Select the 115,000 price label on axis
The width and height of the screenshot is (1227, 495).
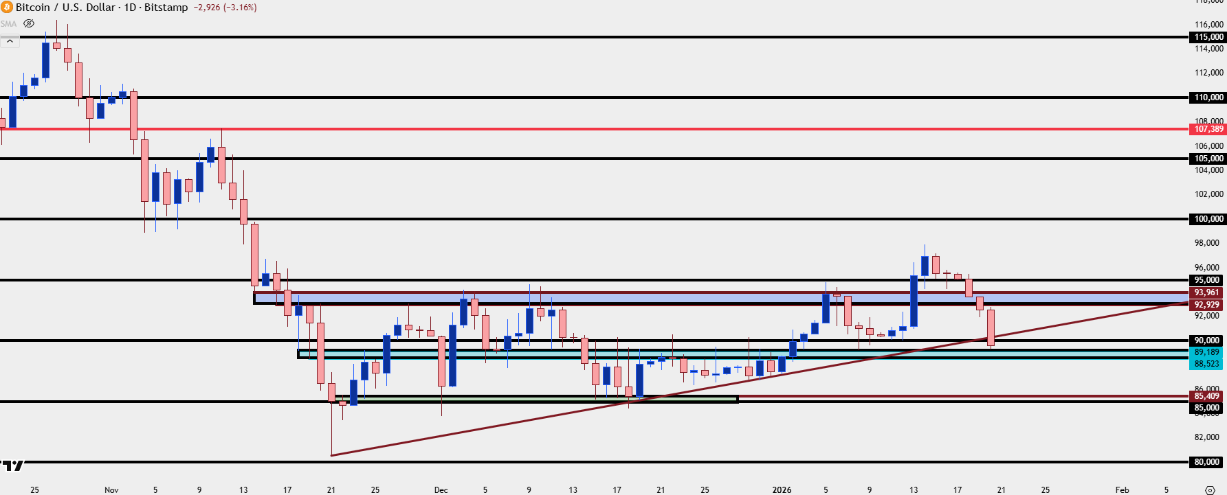(1208, 37)
